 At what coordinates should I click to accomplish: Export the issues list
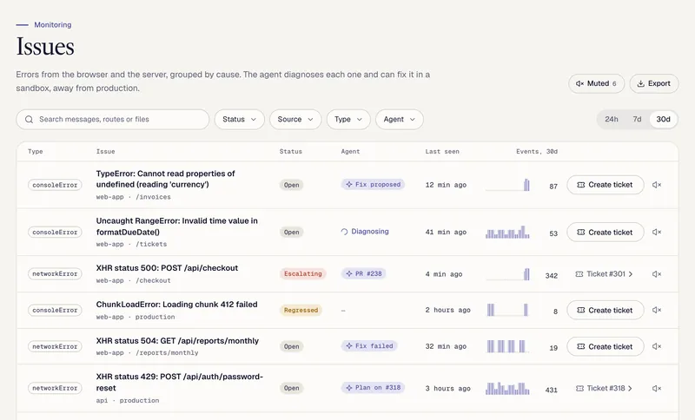click(654, 83)
